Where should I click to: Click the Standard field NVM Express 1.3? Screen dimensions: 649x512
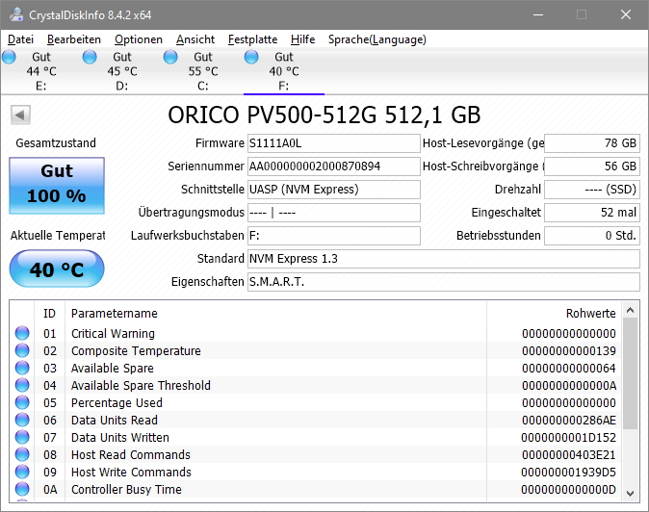click(x=444, y=259)
